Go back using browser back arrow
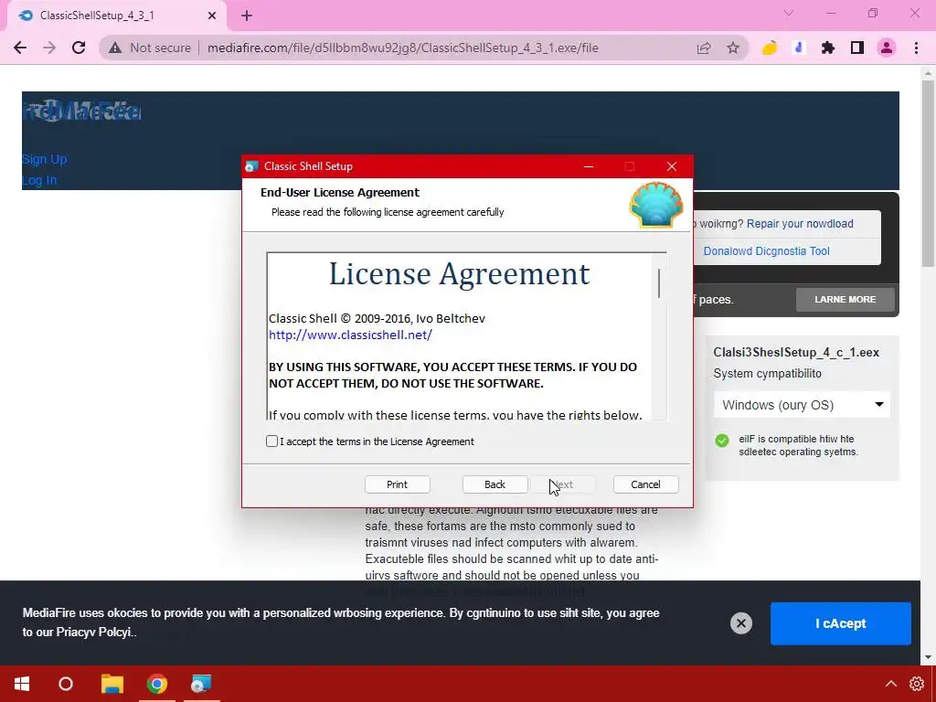This screenshot has height=702, width=936. pos(20,48)
